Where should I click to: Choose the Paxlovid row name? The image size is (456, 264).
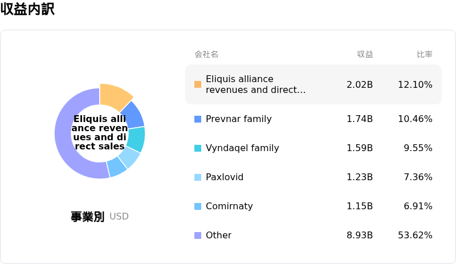tap(225, 177)
